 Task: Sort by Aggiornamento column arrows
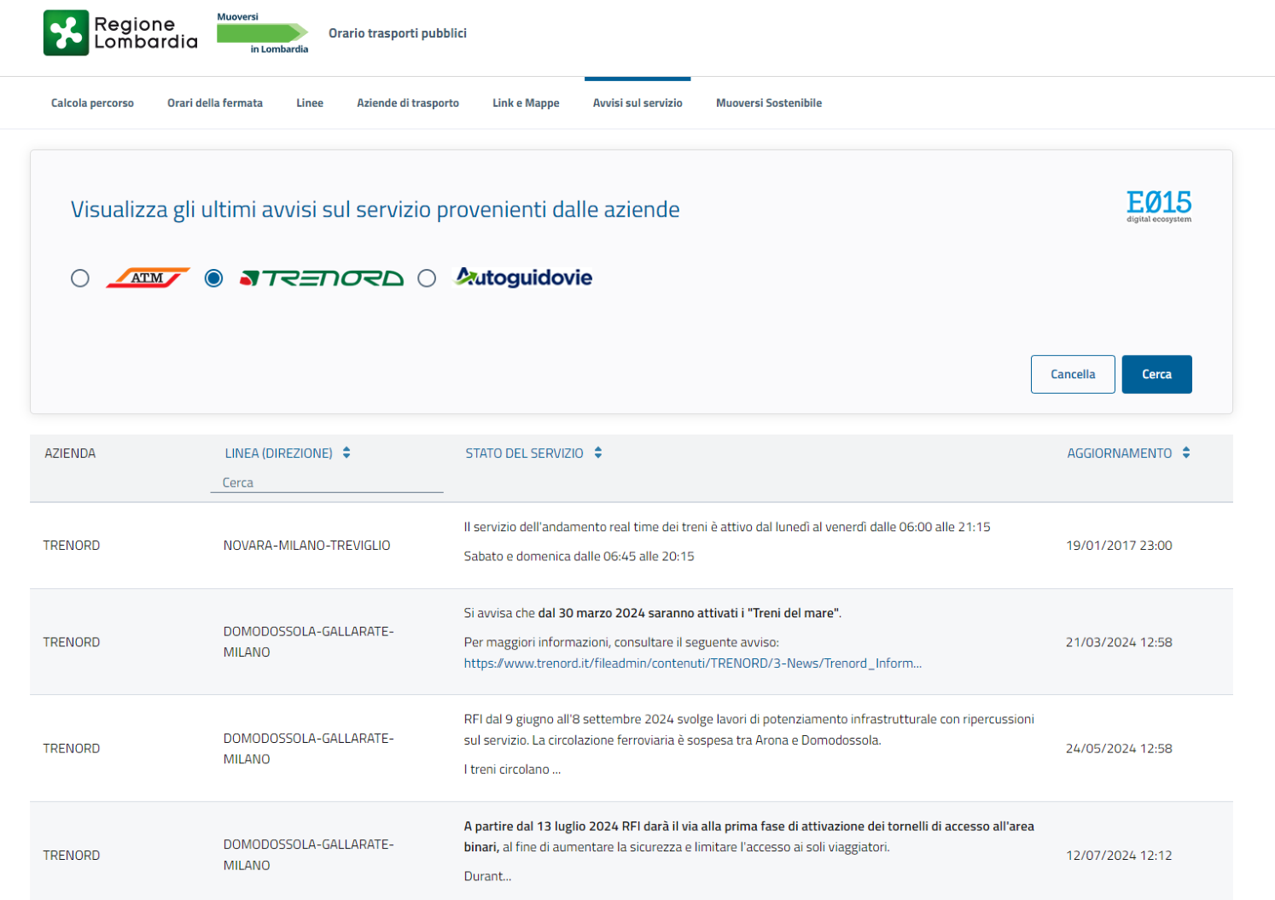1186,453
